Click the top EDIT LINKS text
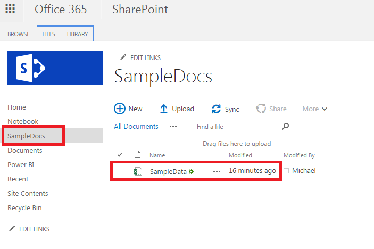 [x=145, y=57]
